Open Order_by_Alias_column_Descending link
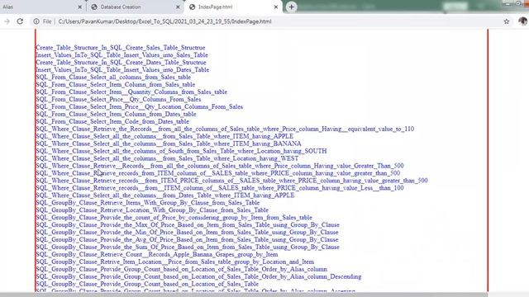The height and width of the screenshot is (297, 529). click(198, 277)
